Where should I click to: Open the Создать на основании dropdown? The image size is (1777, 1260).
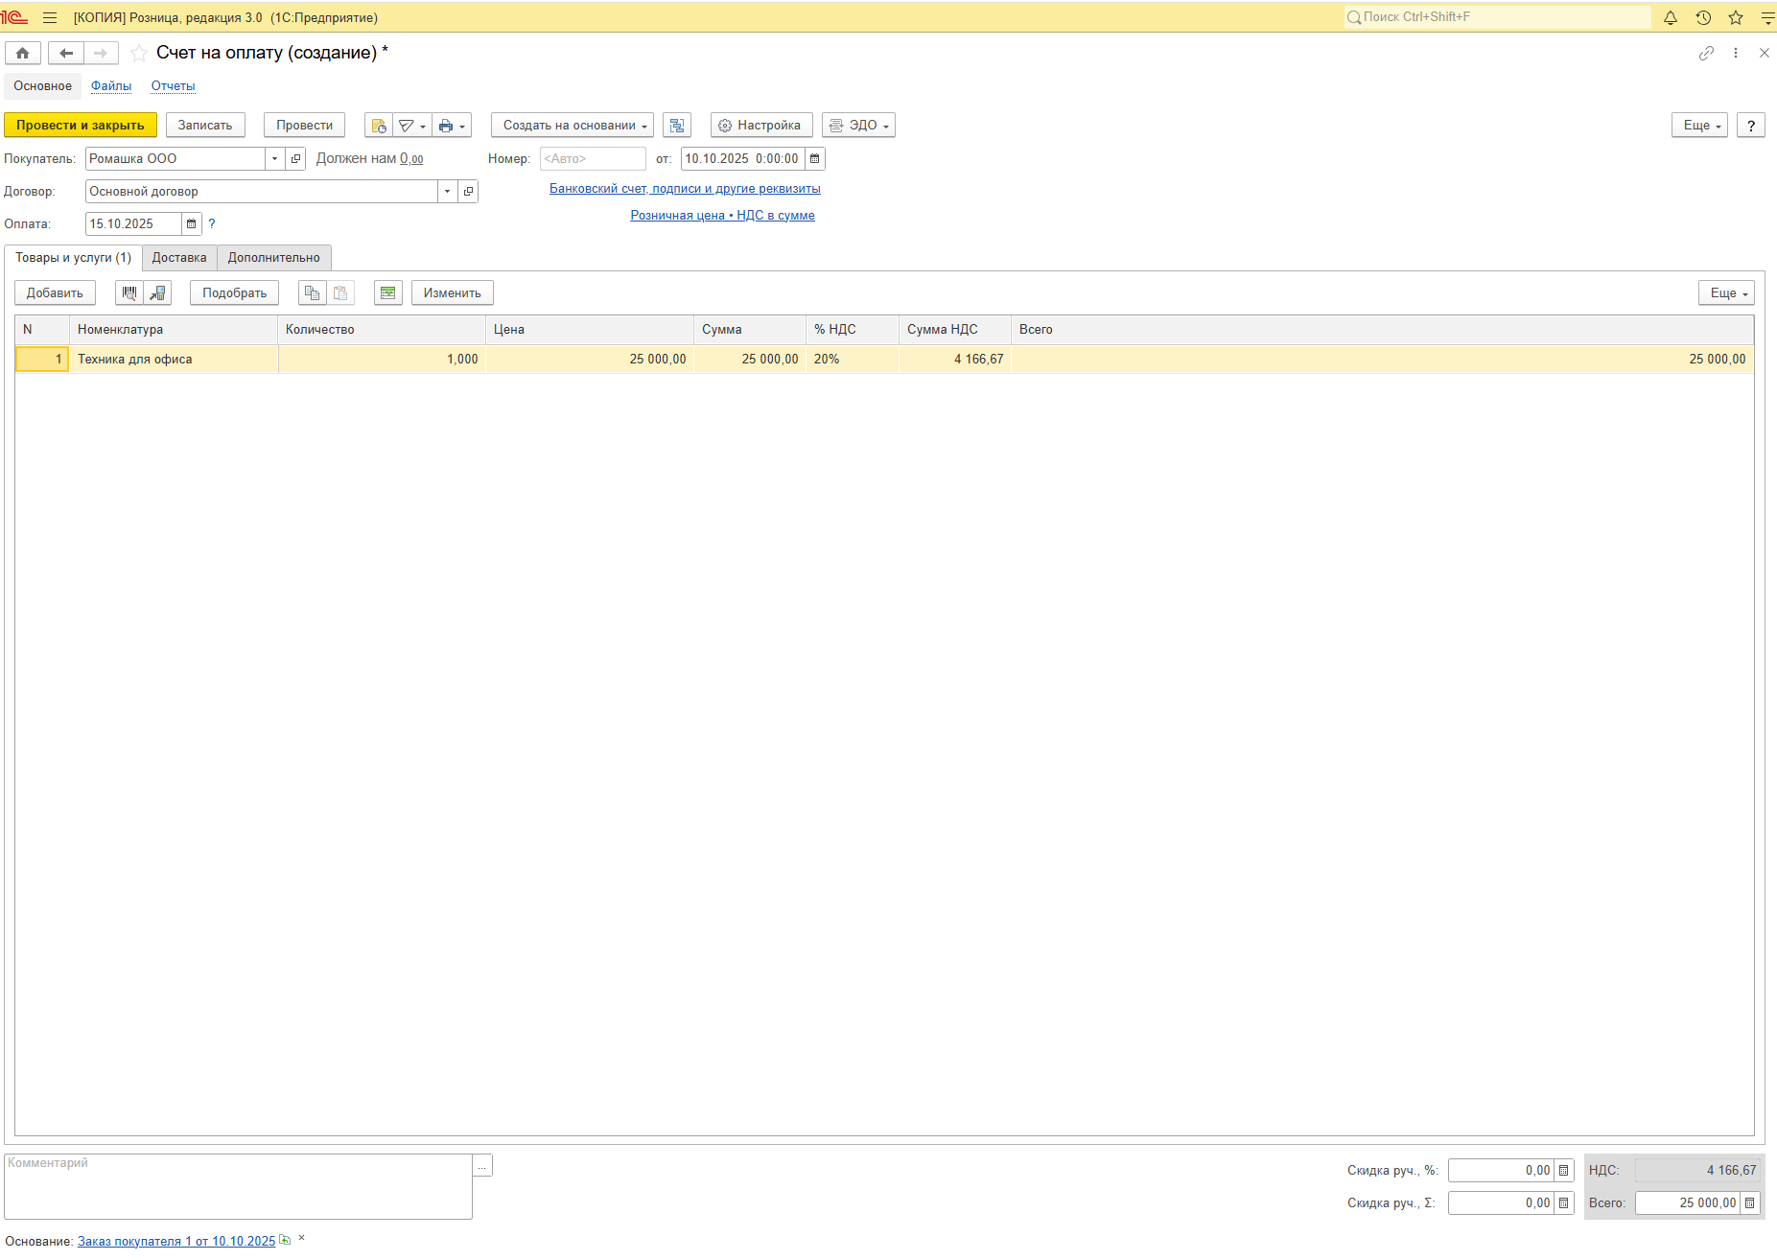(x=573, y=126)
